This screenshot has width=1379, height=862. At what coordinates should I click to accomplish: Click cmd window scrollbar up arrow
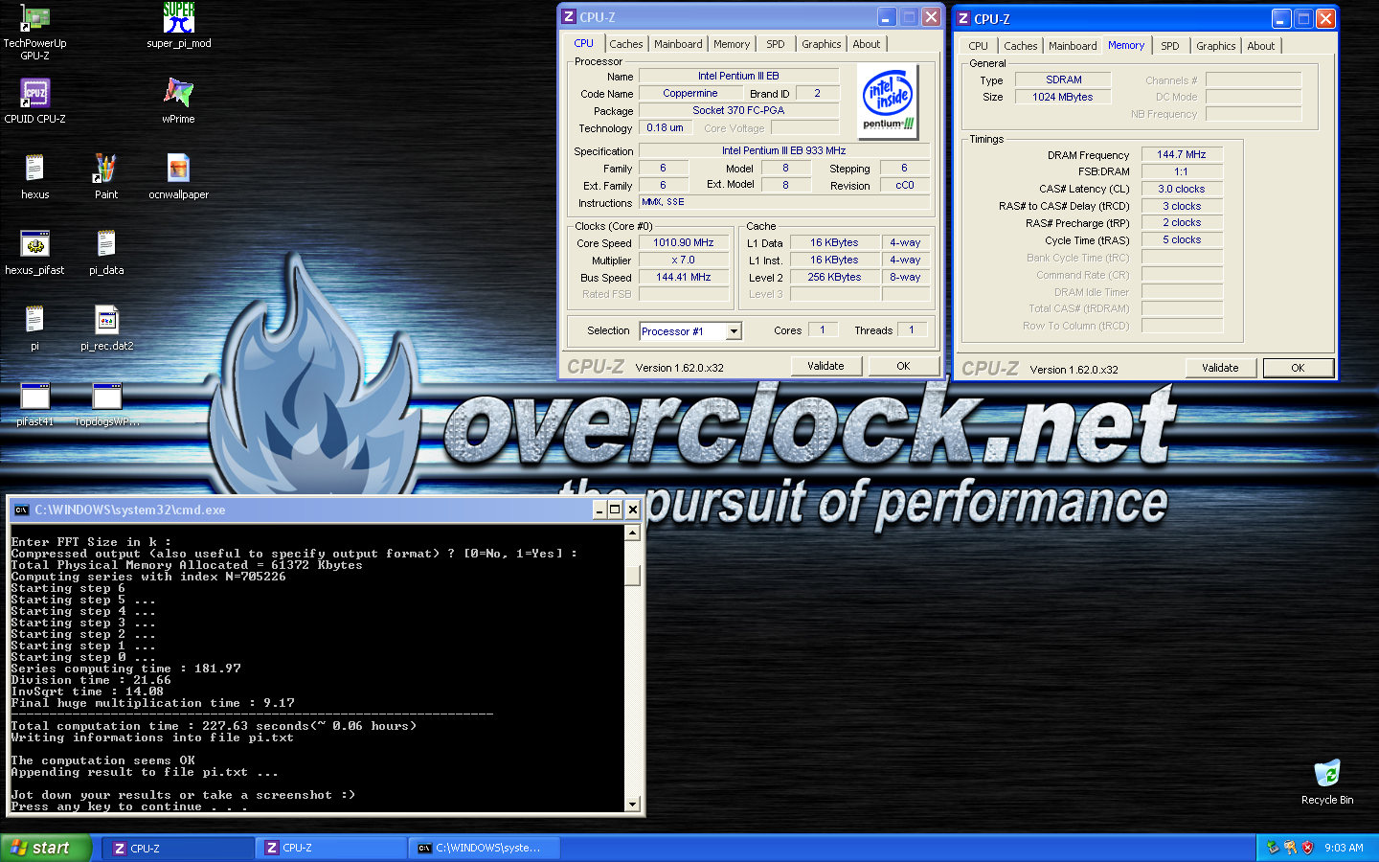pos(632,533)
